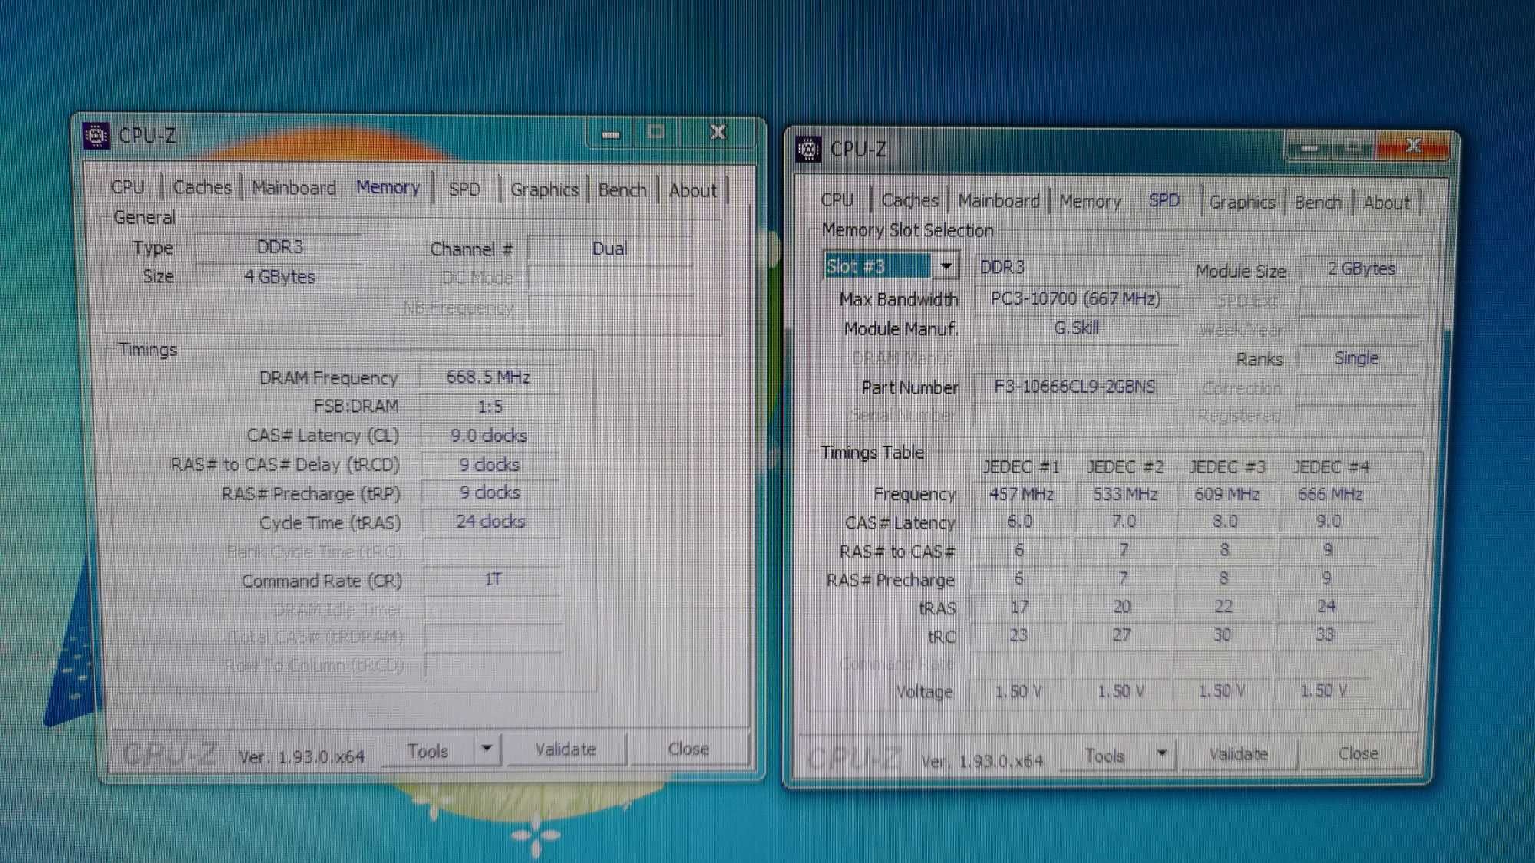Click Tools button in right window

tap(1104, 756)
